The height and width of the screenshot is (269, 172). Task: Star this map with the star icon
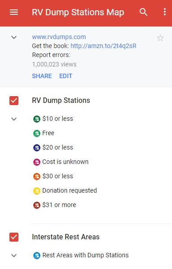point(160,38)
